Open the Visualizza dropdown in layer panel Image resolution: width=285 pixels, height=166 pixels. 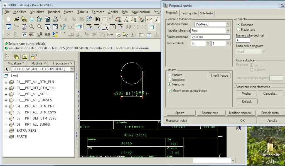point(14,63)
